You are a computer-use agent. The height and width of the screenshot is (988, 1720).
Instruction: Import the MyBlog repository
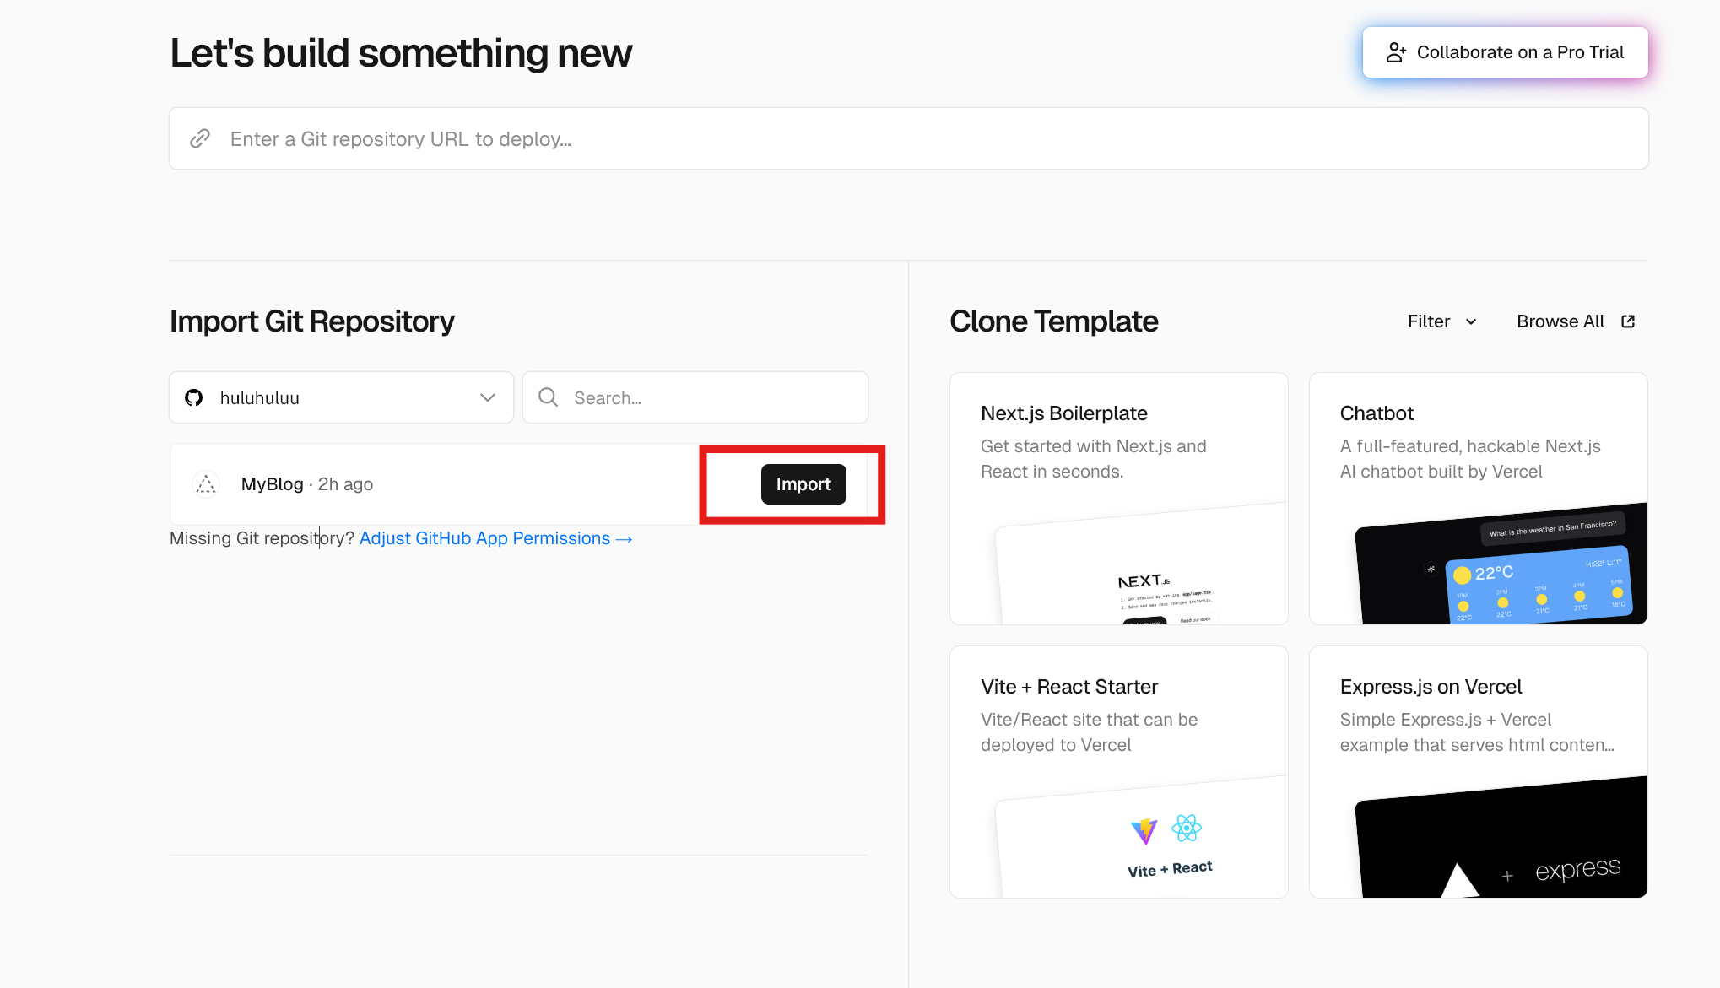coord(803,484)
